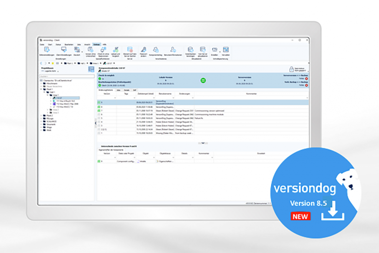Collapse the project tree side panel
Image resolution: width=379 pixels, height=253 pixels.
(x=95, y=123)
